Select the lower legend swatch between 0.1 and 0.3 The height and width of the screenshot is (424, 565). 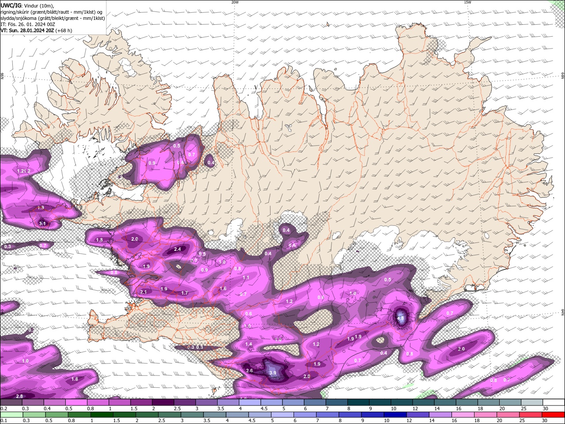(x=11, y=415)
